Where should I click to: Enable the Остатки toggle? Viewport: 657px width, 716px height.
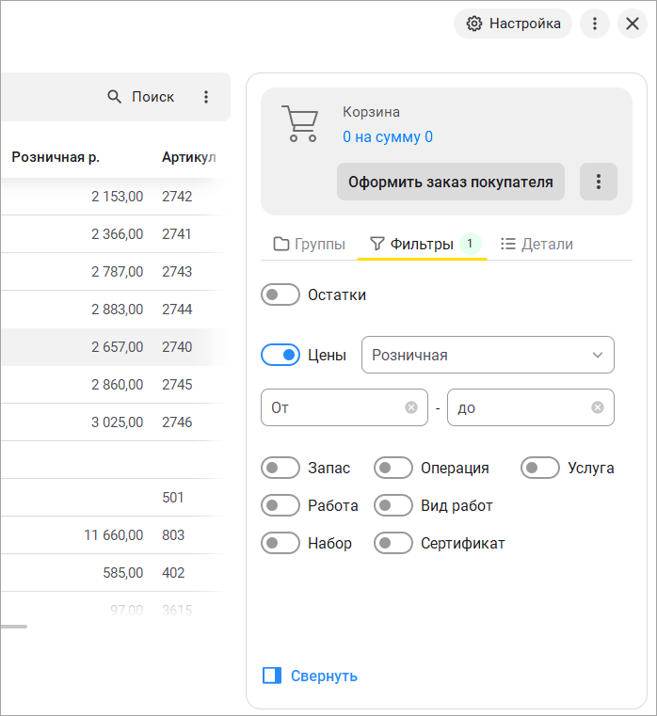[x=280, y=294]
